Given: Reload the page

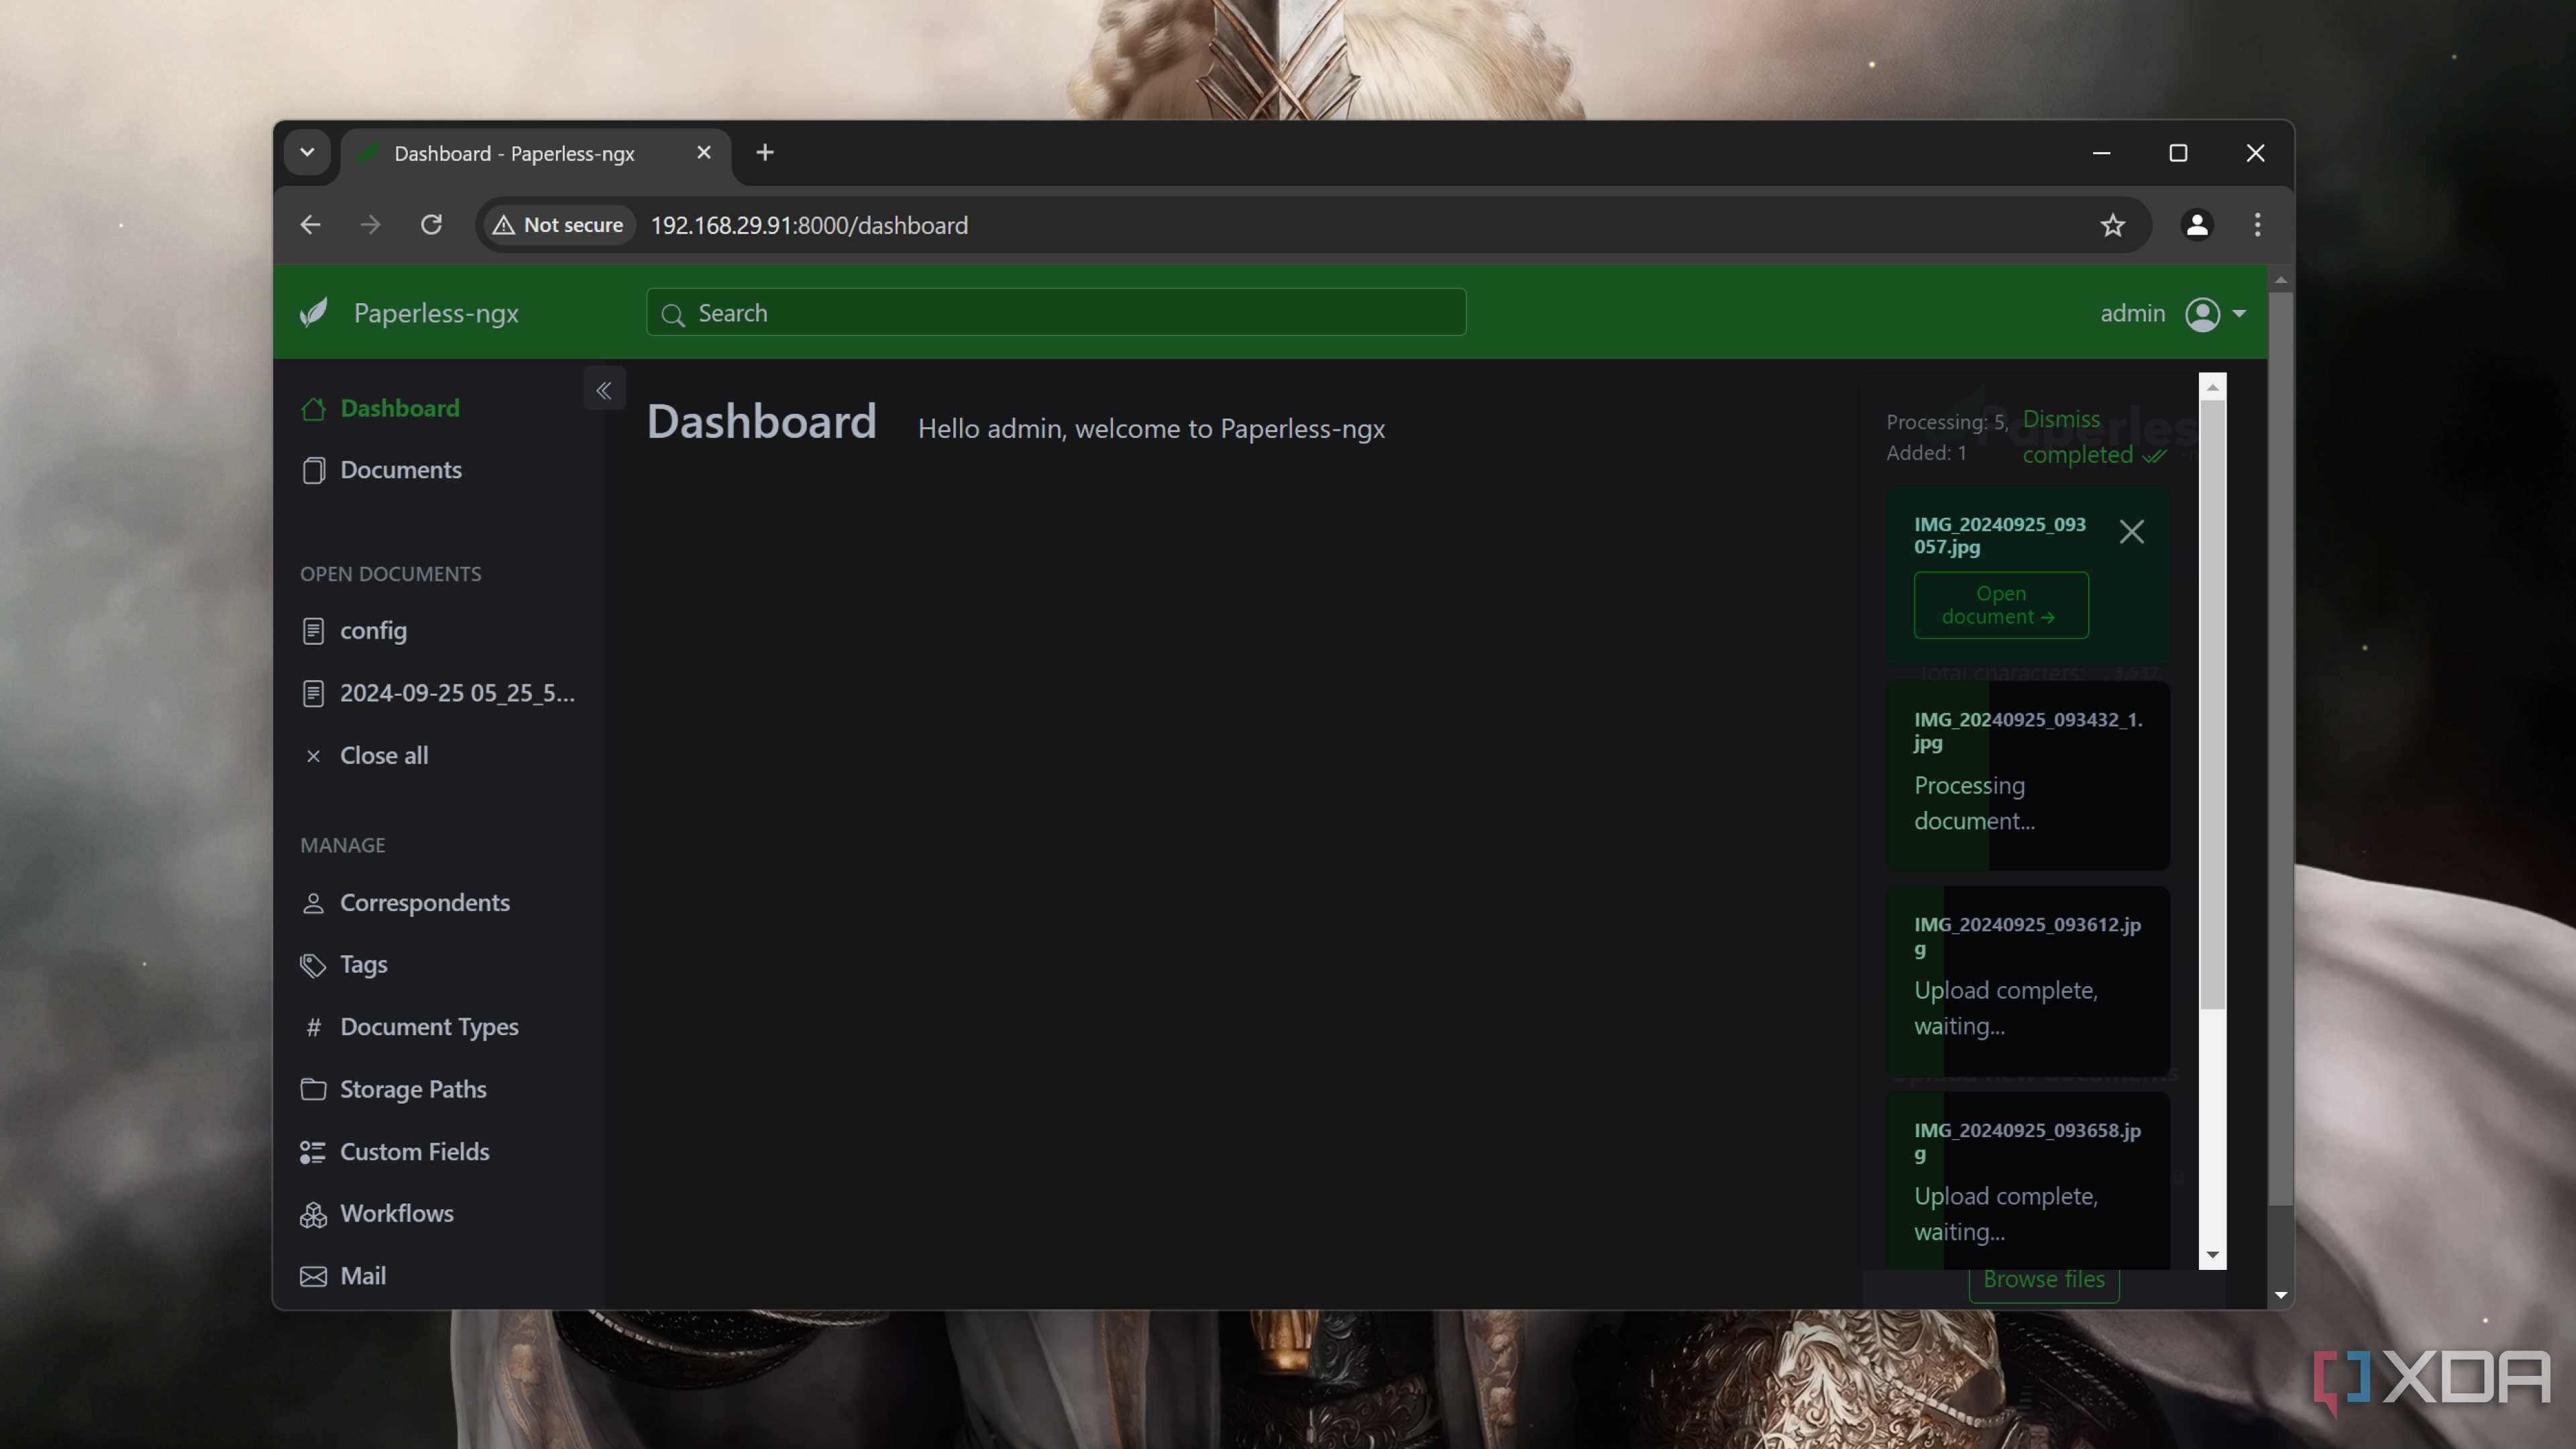Looking at the screenshot, I should click(x=431, y=225).
